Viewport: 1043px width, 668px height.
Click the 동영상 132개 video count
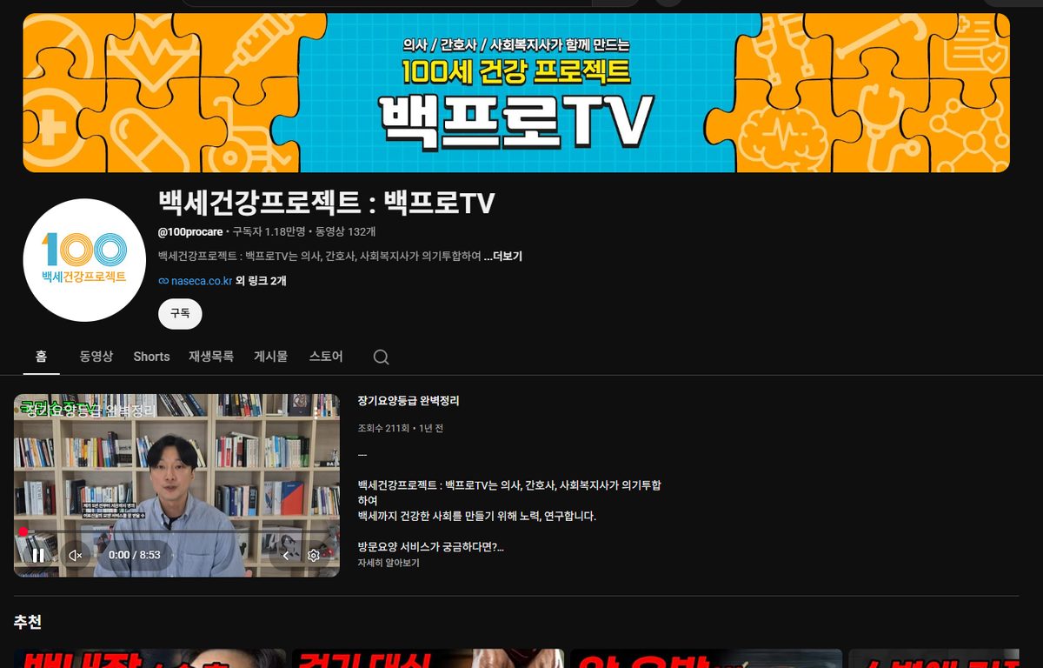click(x=345, y=232)
